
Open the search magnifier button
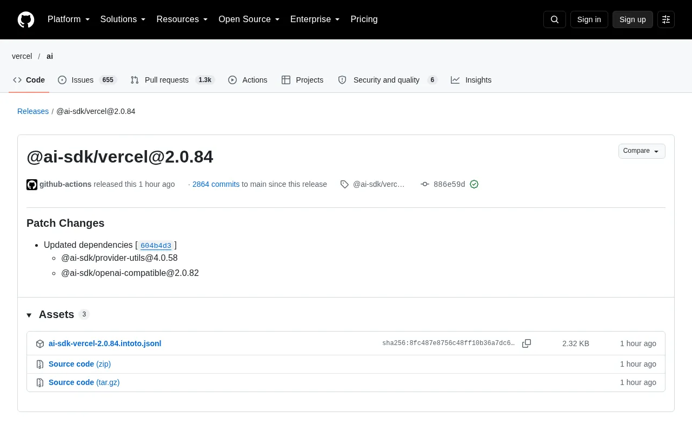(x=555, y=19)
